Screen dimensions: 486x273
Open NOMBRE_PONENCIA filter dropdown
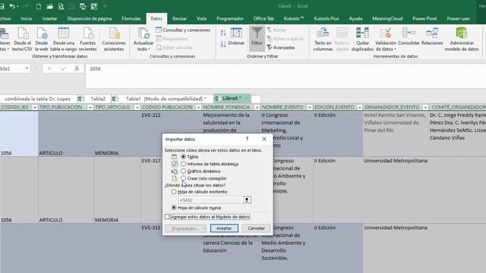(x=257, y=107)
